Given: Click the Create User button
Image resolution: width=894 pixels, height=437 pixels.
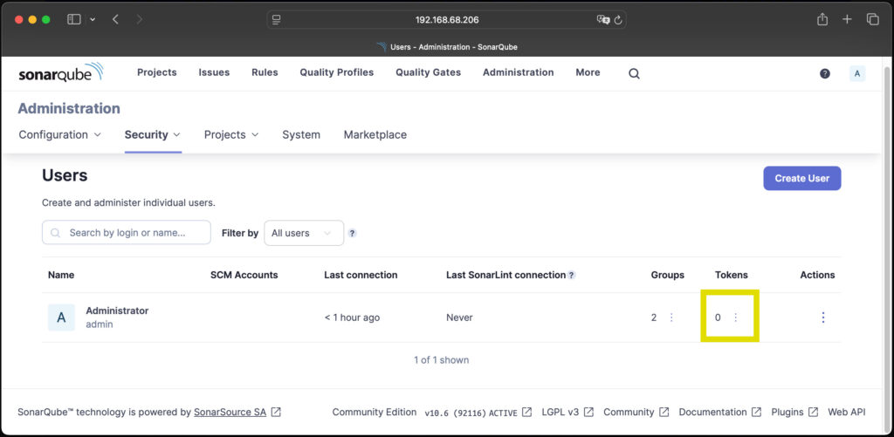Looking at the screenshot, I should (x=802, y=178).
